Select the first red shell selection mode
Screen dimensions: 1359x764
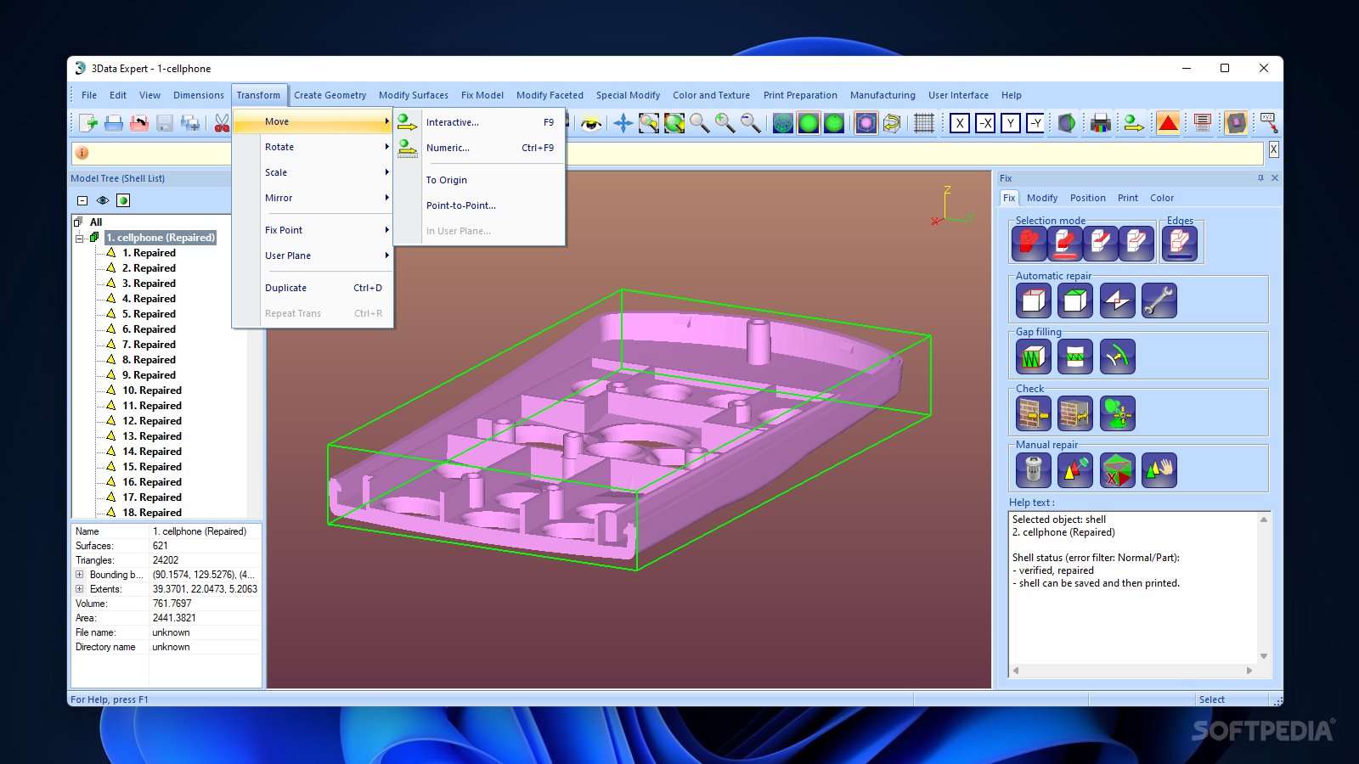pos(1029,244)
